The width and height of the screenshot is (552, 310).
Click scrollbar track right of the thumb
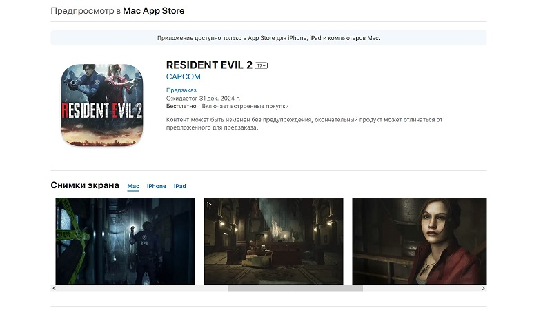(421, 288)
